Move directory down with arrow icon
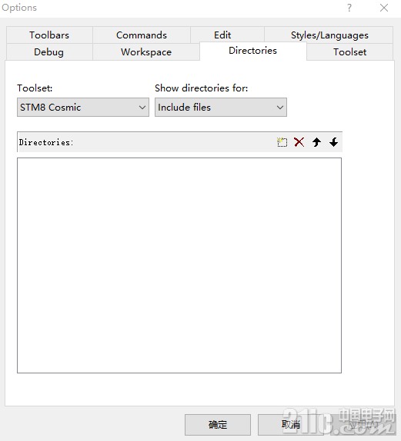The width and height of the screenshot is (401, 441). click(x=333, y=142)
